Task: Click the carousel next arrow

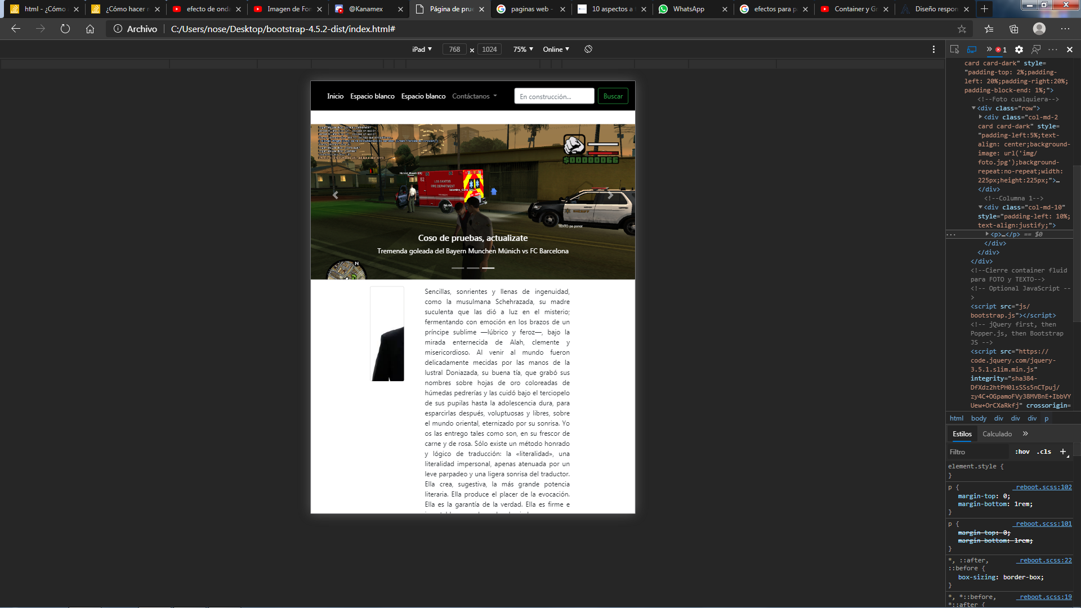Action: (x=611, y=195)
